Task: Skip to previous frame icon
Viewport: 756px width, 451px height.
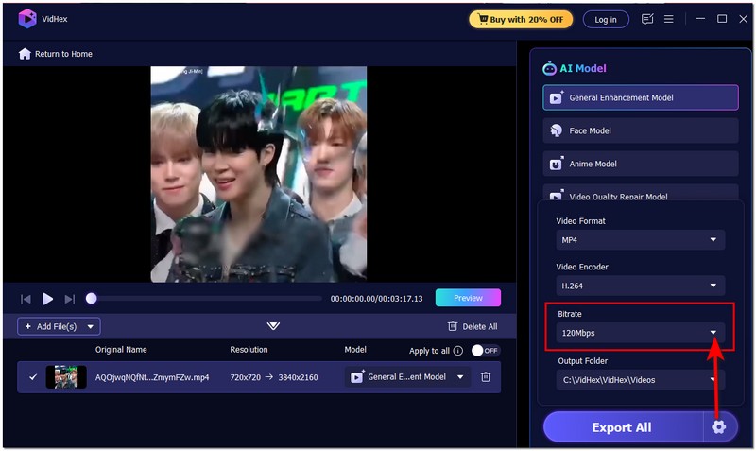Action: 26,299
